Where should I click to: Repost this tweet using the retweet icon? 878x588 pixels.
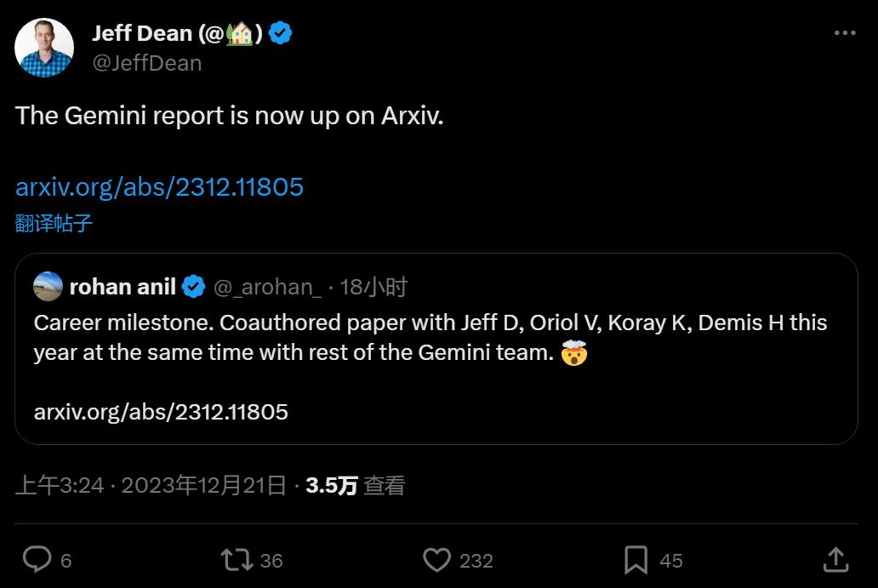coord(237,559)
